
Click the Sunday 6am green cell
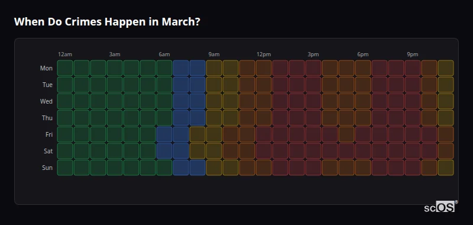pos(164,168)
